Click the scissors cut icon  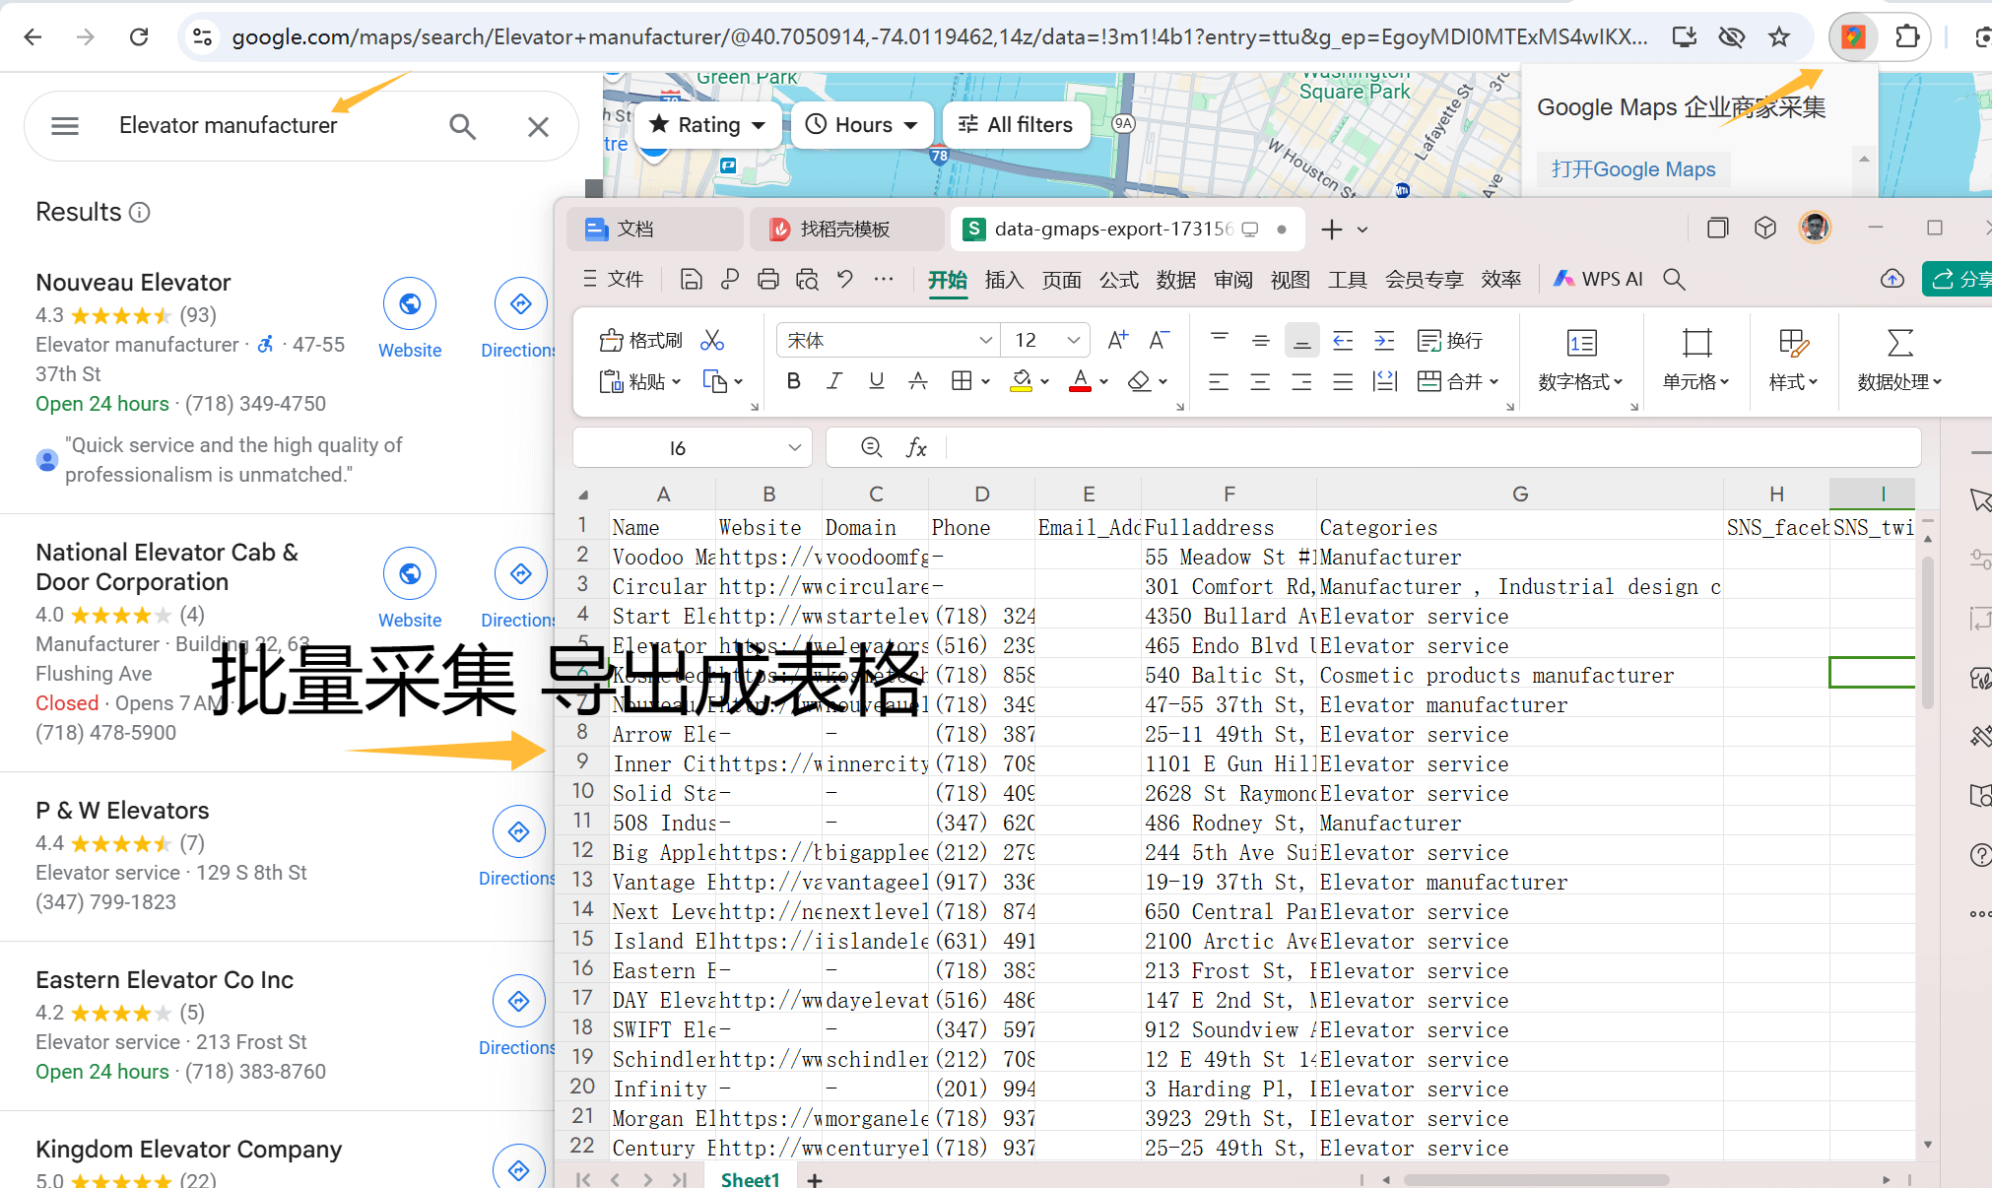point(712,341)
